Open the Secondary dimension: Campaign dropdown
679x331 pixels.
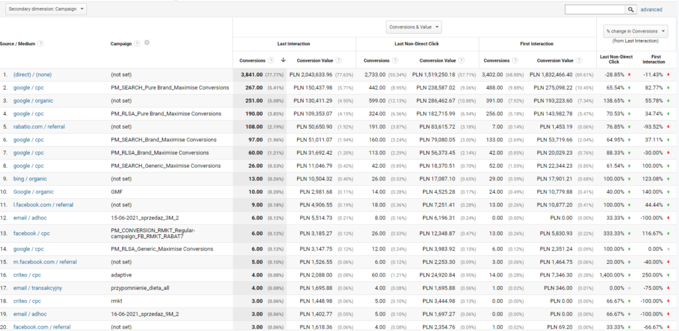coord(46,9)
